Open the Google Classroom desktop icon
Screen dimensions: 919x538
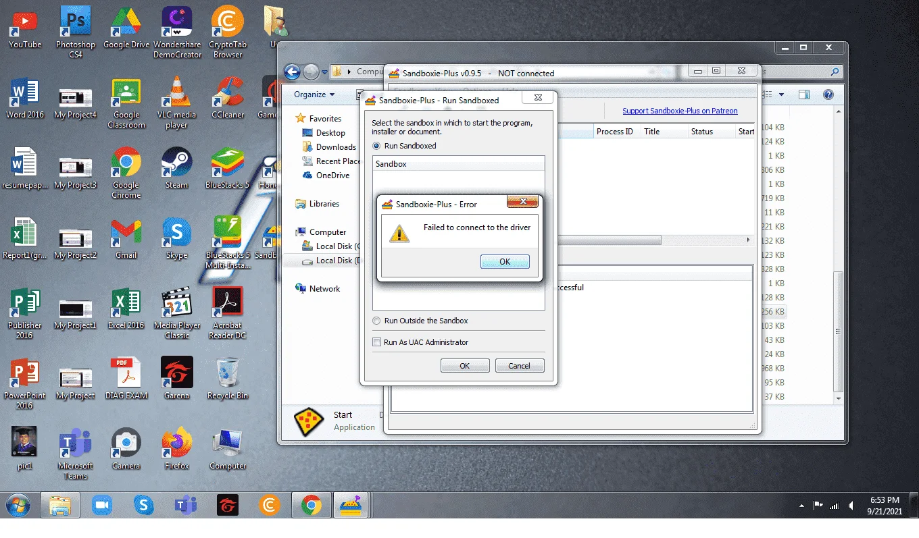tap(126, 103)
